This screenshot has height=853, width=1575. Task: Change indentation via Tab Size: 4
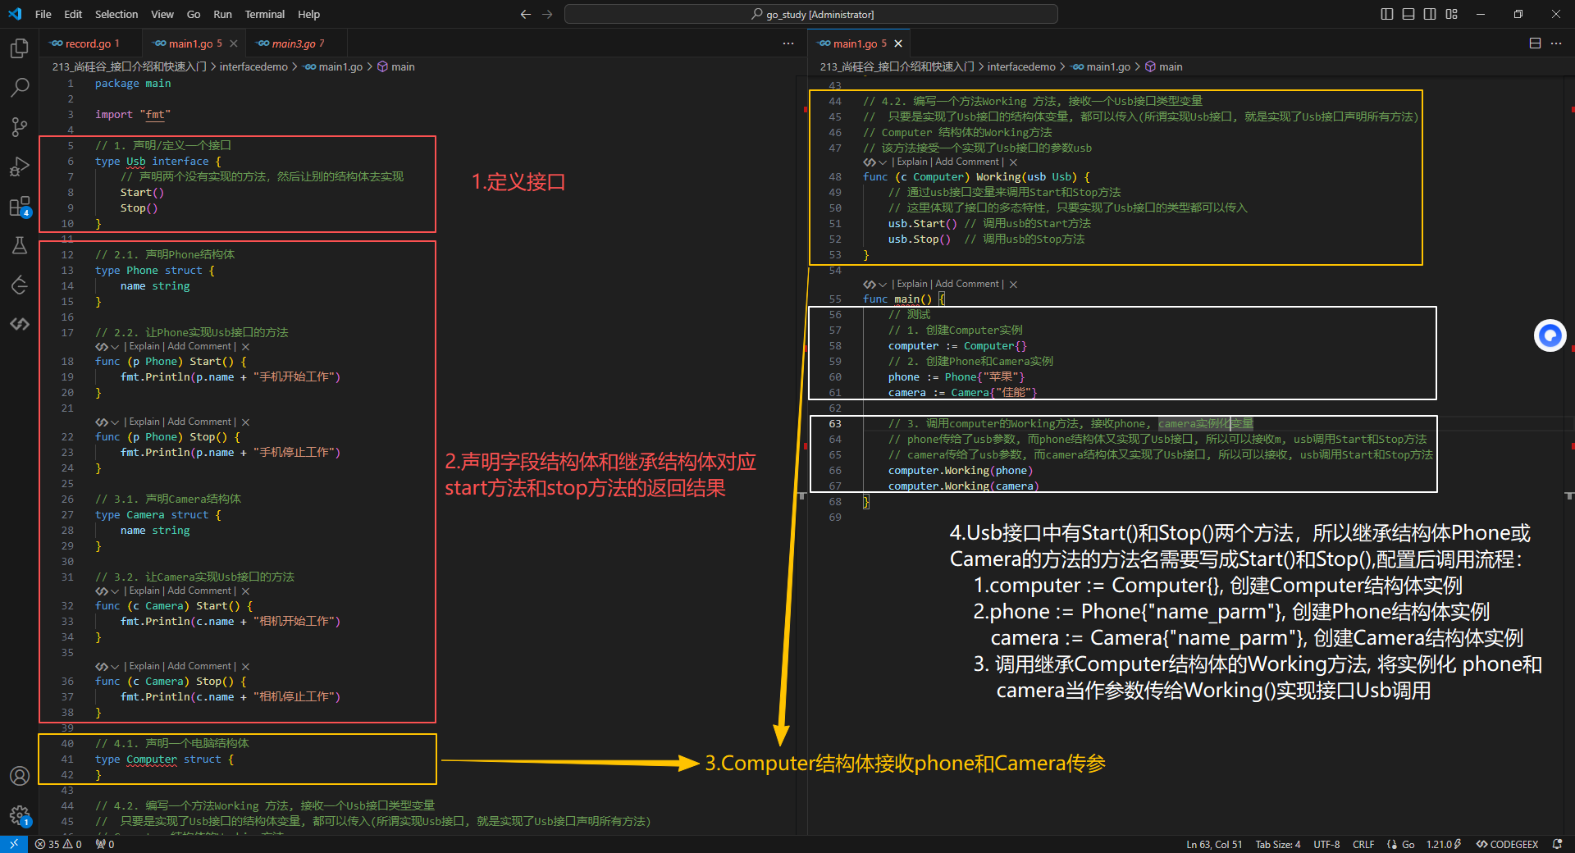pos(1277,844)
